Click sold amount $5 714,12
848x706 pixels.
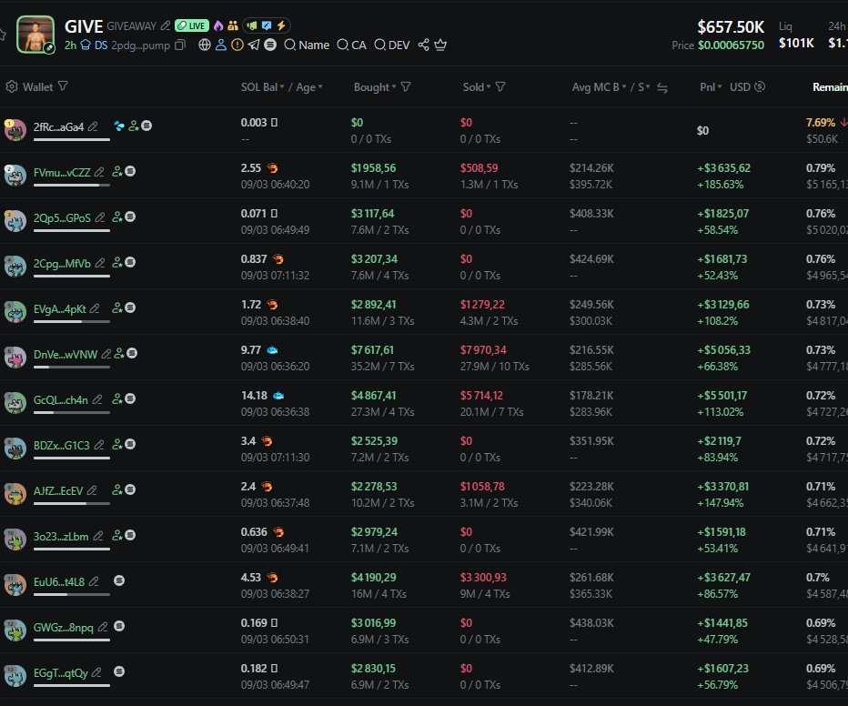click(x=481, y=395)
